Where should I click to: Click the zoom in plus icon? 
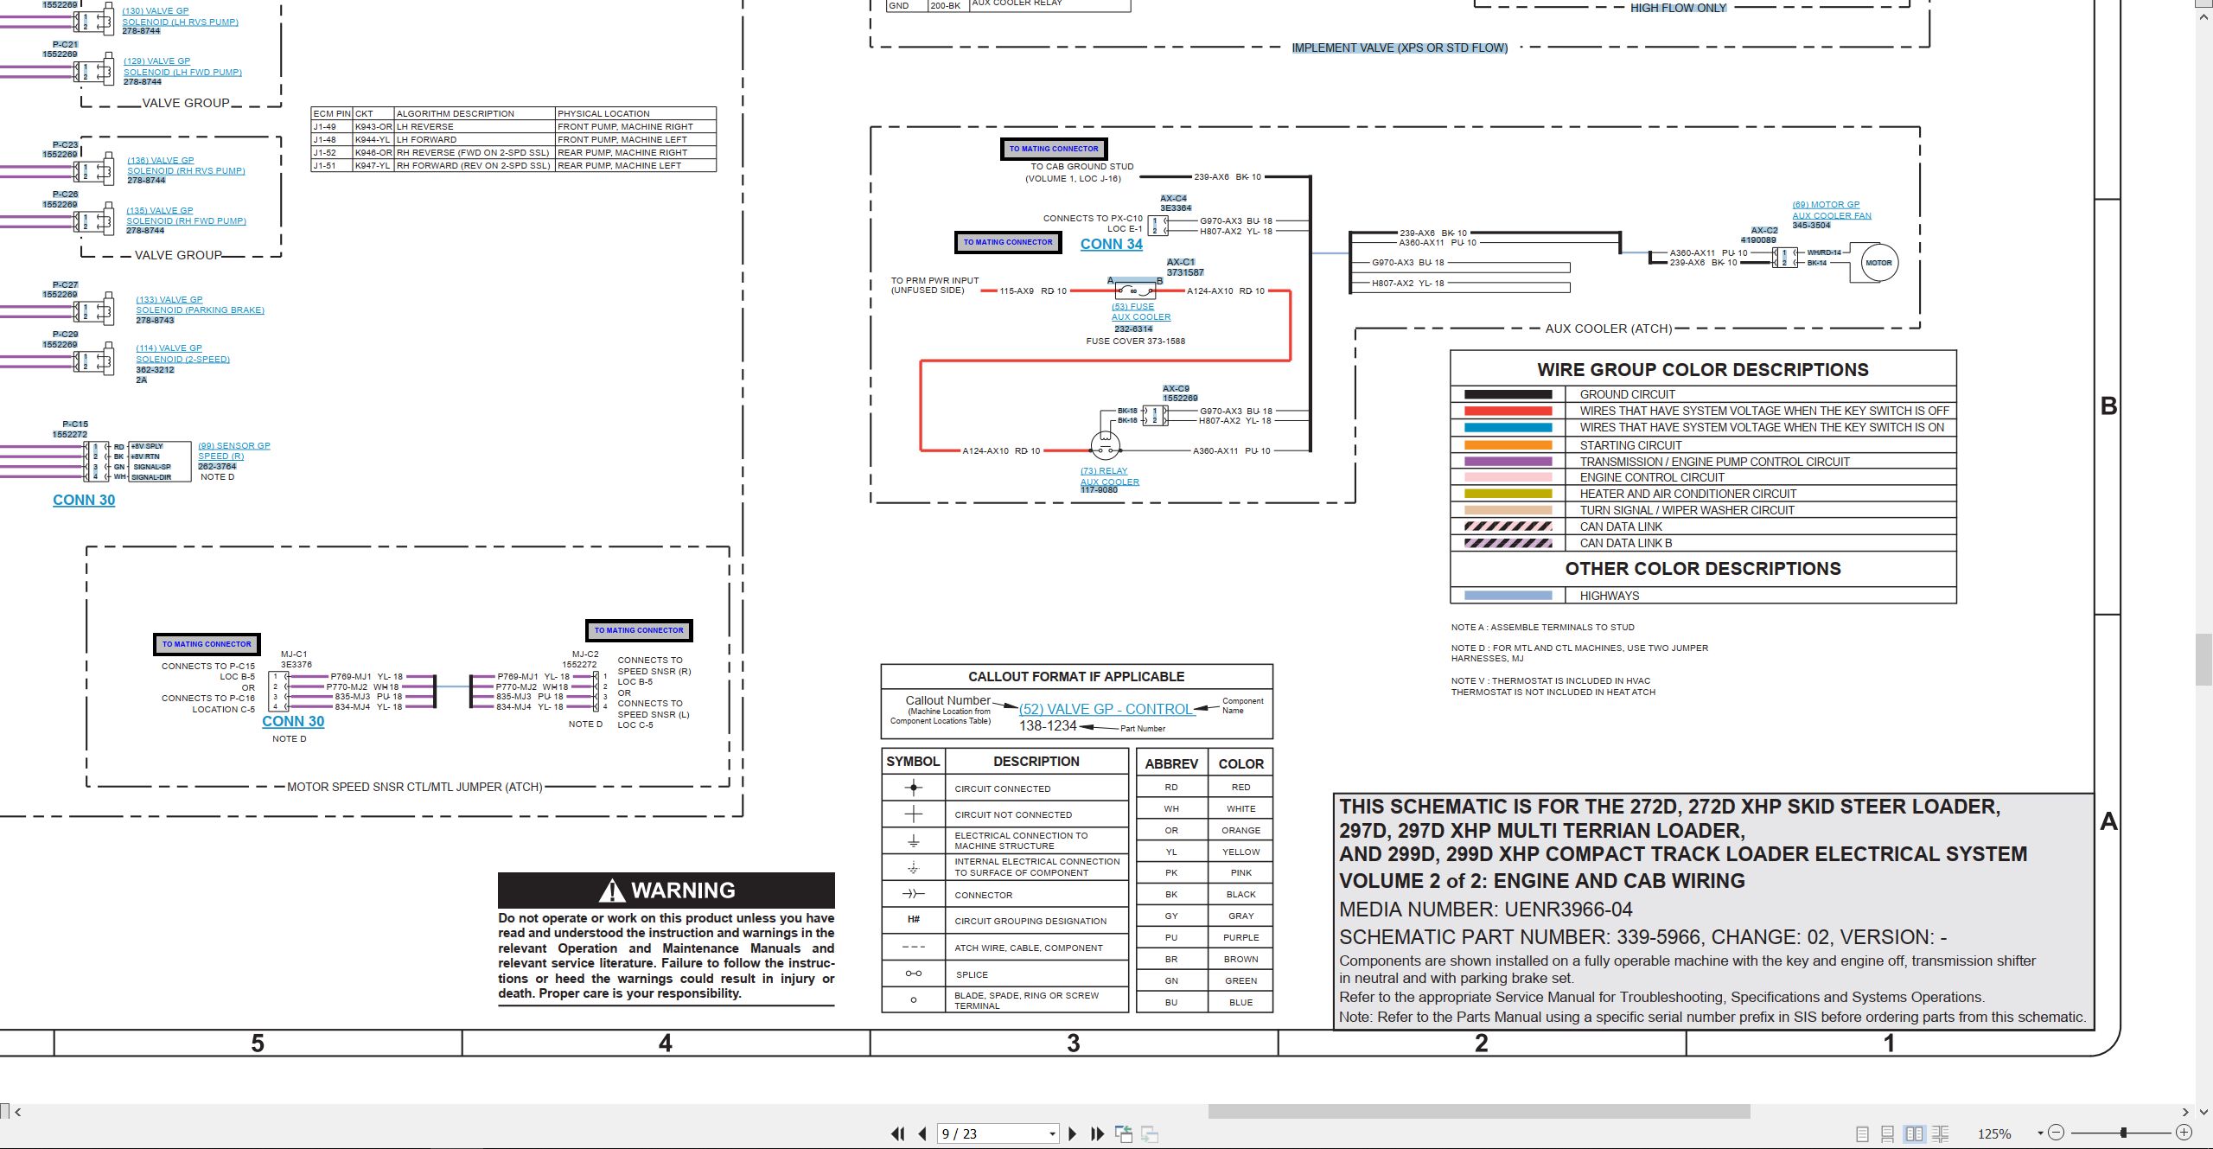[2184, 1133]
